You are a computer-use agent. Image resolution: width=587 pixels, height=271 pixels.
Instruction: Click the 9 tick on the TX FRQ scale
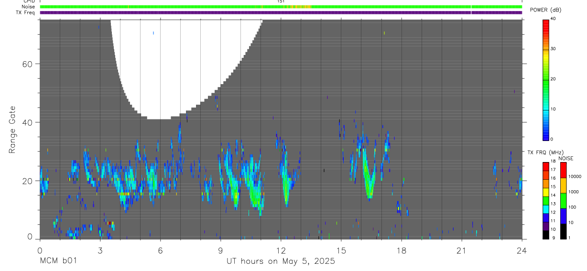pyautogui.click(x=553, y=238)
